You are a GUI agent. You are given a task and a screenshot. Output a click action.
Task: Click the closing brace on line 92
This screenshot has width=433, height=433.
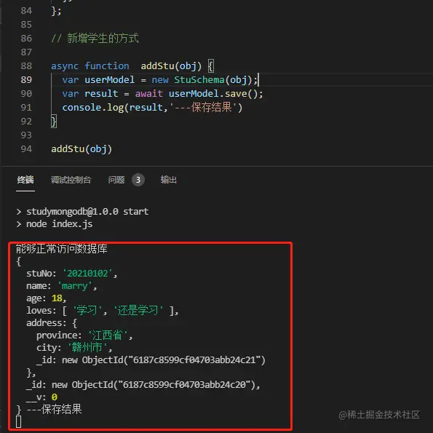(54, 122)
